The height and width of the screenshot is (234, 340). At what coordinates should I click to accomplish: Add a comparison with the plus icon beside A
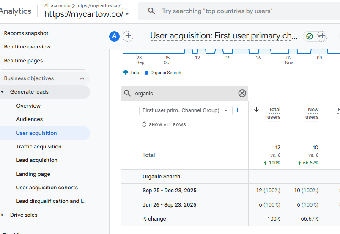128,36
